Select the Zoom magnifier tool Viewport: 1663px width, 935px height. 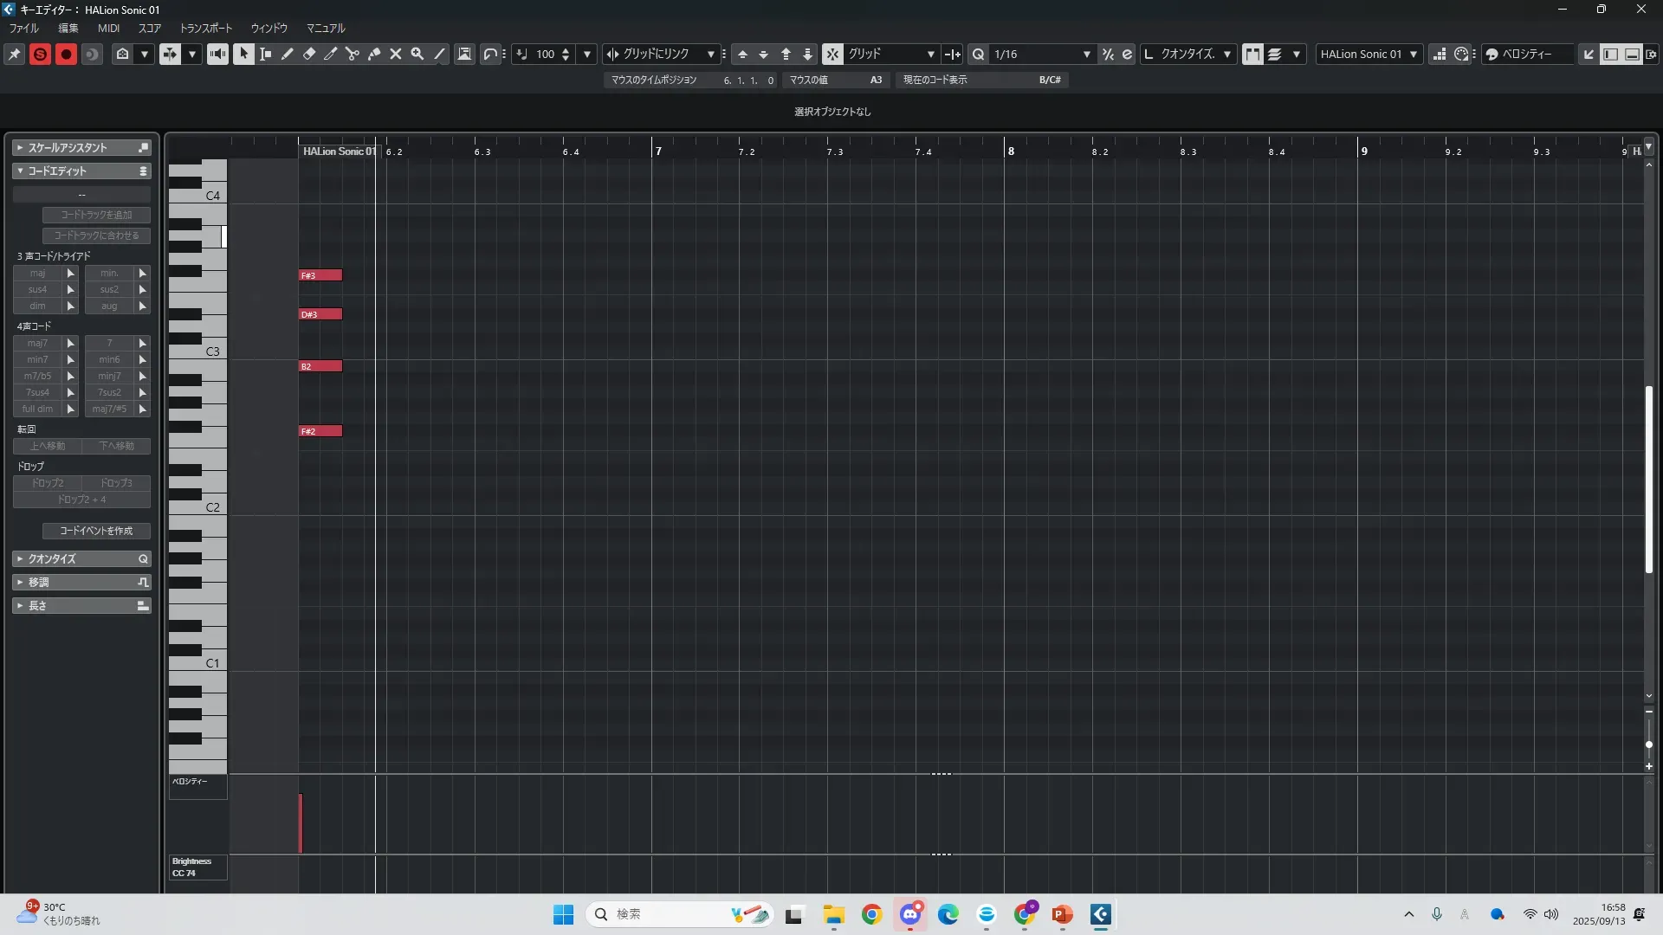coord(417,55)
